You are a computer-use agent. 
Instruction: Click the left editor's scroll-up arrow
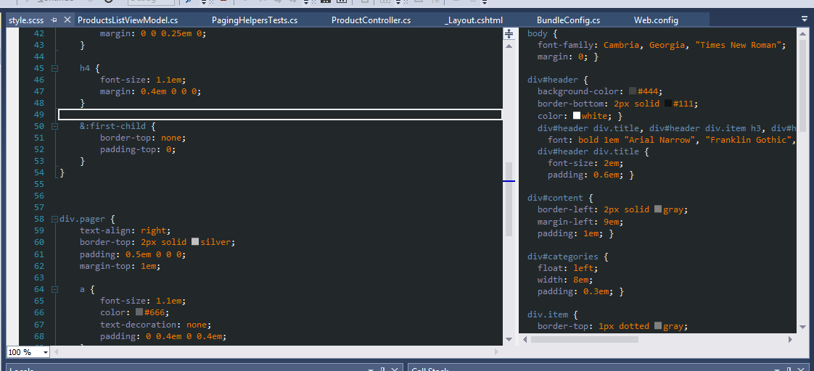point(509,46)
